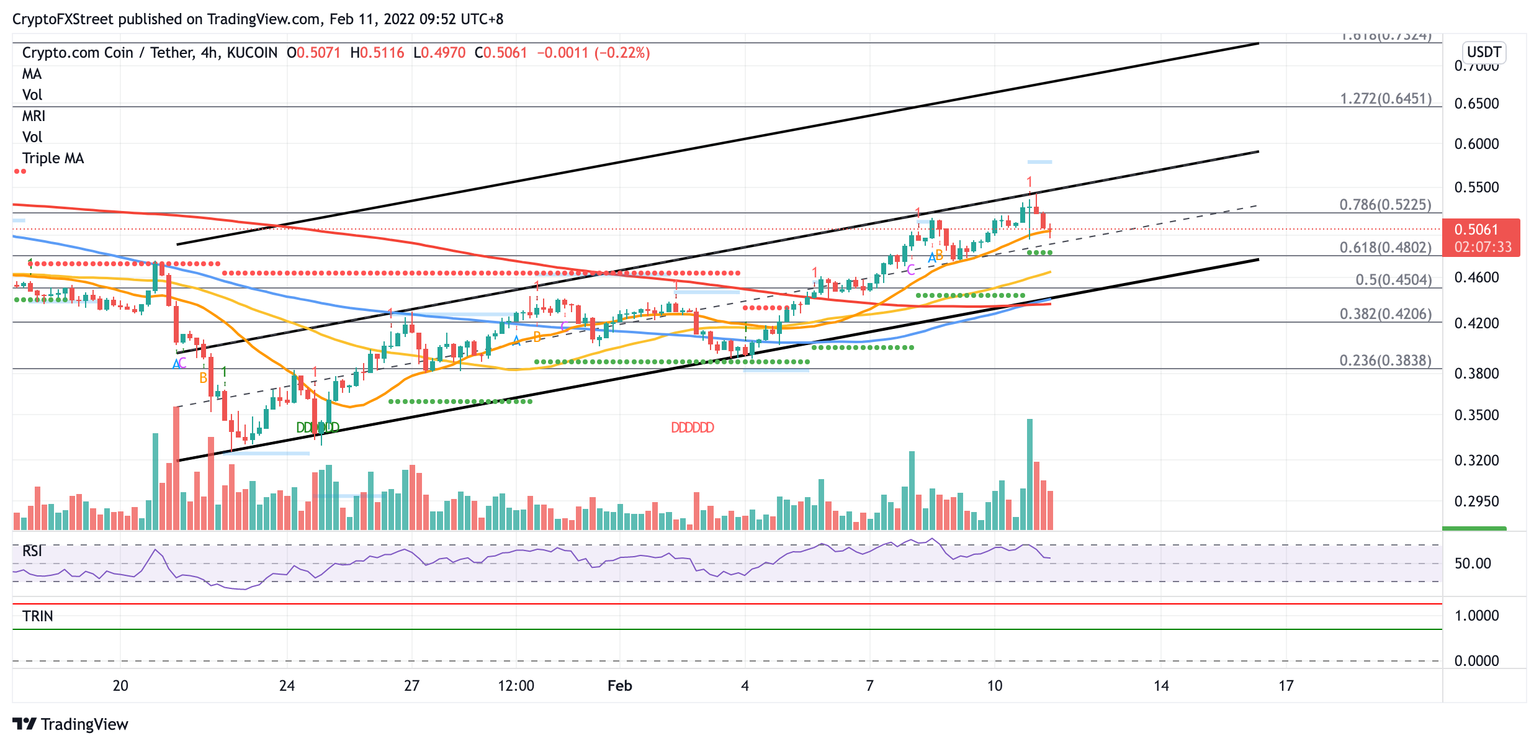Click the 50.00 RSI axis value

[x=1473, y=564]
